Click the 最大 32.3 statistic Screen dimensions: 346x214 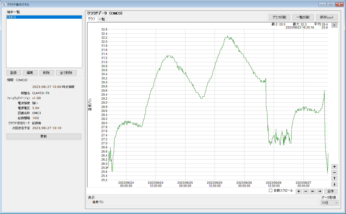300,24
